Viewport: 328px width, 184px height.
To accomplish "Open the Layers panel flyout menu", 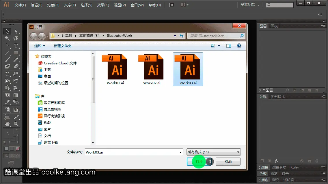I will [323, 26].
